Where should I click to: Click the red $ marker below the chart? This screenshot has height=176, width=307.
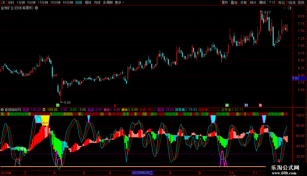click(x=115, y=105)
